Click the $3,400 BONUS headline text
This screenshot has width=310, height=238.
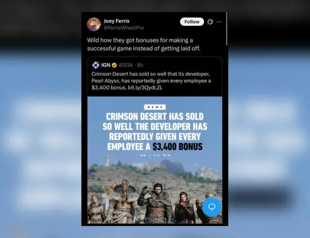click(177, 147)
